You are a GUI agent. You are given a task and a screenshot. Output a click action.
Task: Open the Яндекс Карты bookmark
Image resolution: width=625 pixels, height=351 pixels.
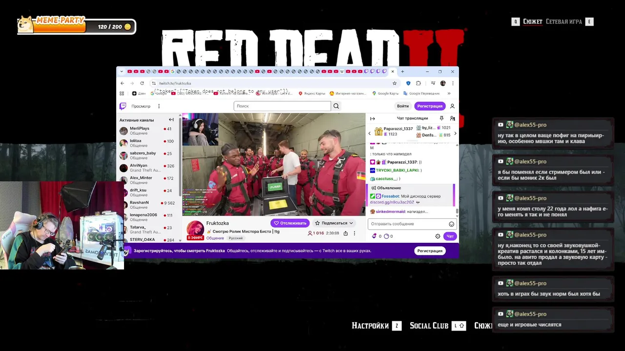pyautogui.click(x=312, y=94)
